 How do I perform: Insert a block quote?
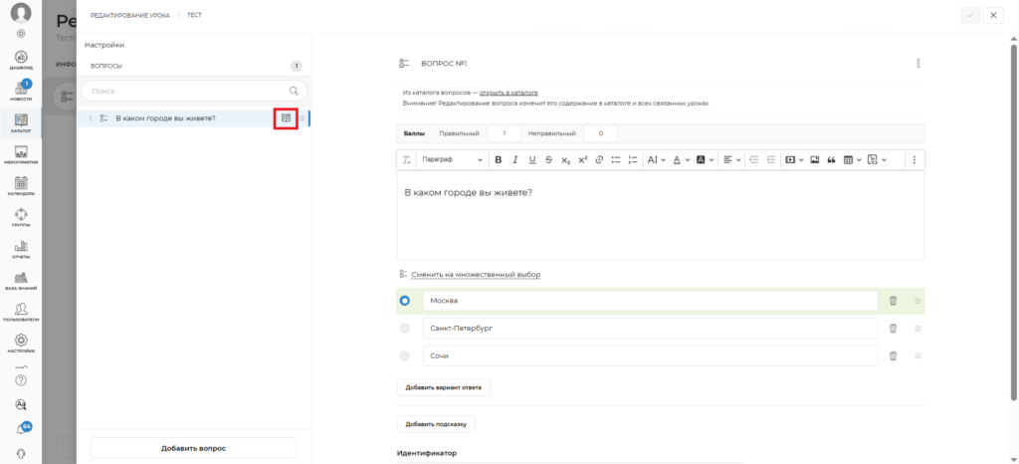[830, 159]
